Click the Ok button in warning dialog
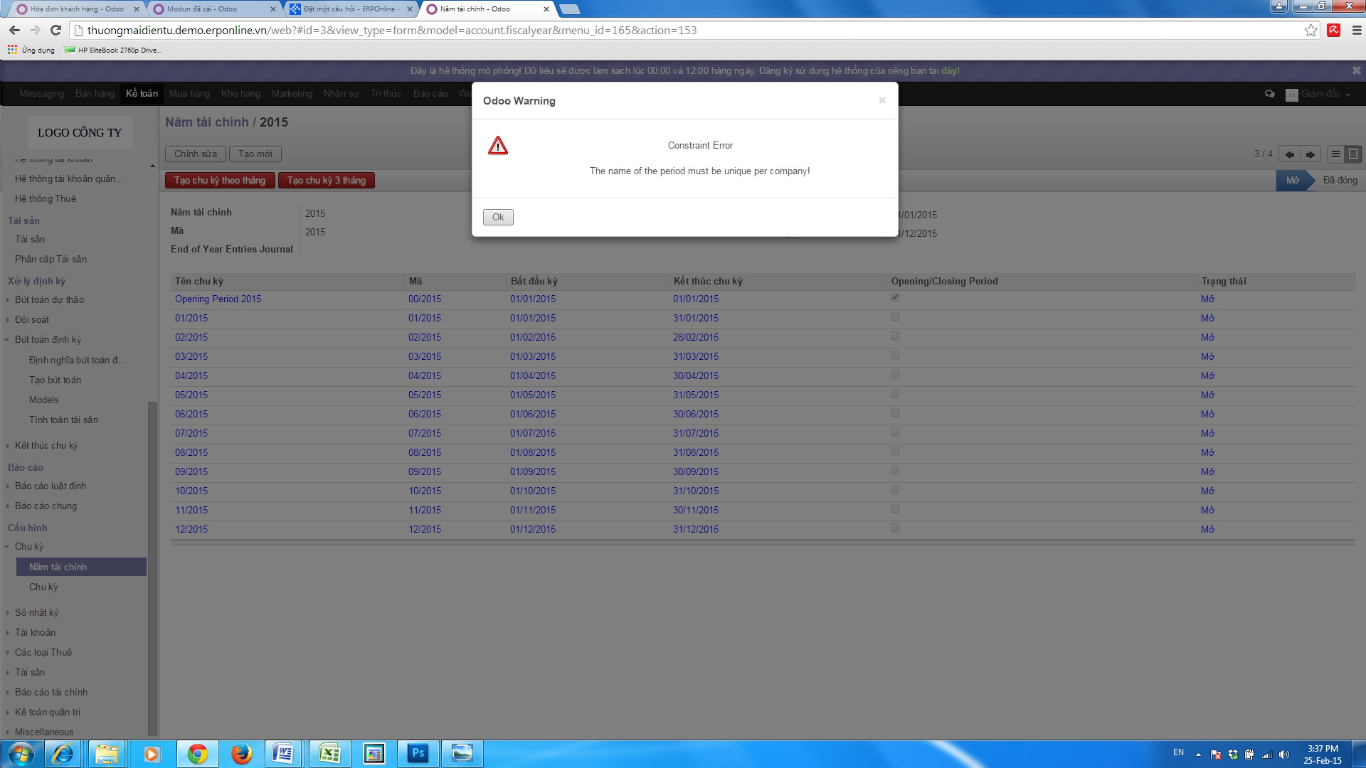The image size is (1366, 768). click(x=498, y=217)
